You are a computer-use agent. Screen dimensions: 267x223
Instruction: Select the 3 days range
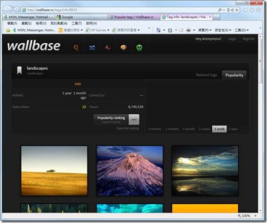[233, 129]
